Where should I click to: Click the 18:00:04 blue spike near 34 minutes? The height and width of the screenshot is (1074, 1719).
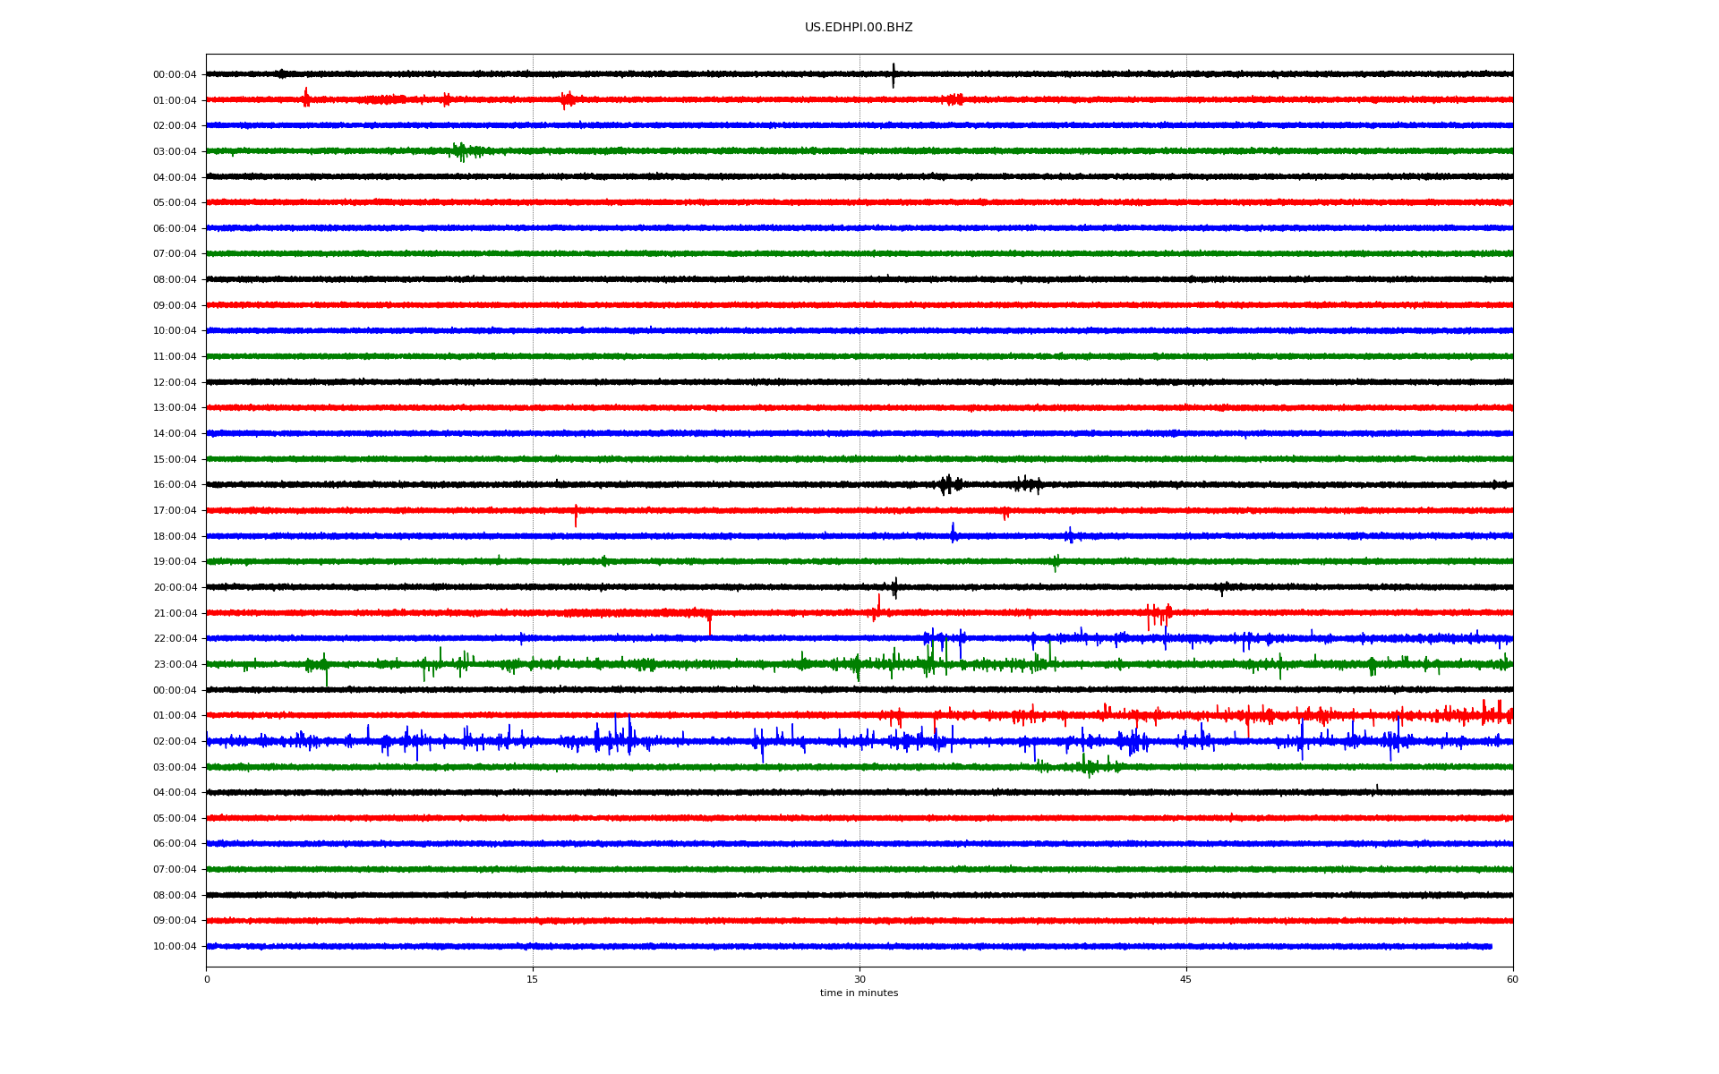tap(953, 533)
